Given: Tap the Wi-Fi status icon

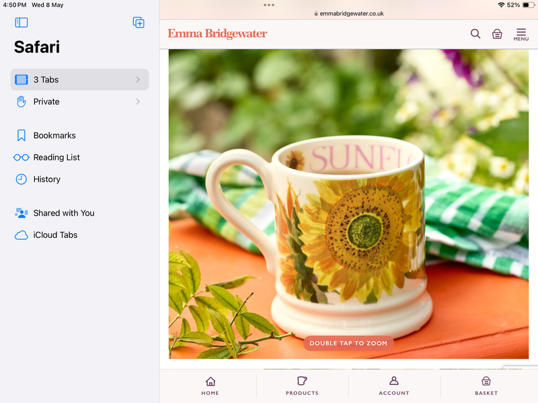Looking at the screenshot, I should [x=501, y=5].
